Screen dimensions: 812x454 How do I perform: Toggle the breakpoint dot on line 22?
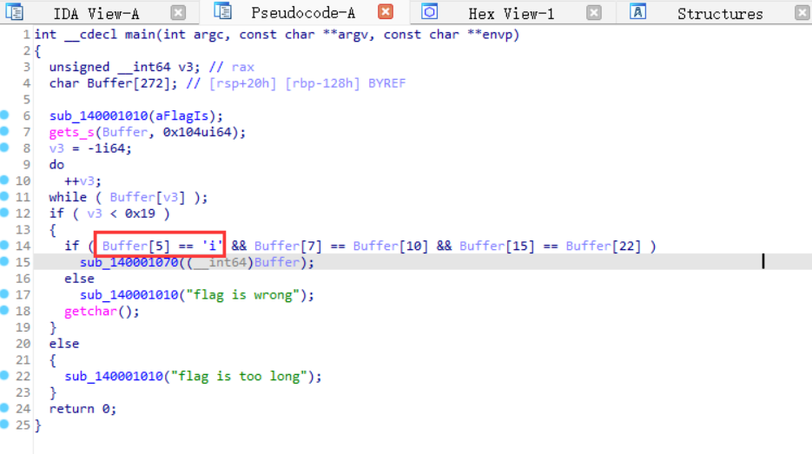(4, 375)
